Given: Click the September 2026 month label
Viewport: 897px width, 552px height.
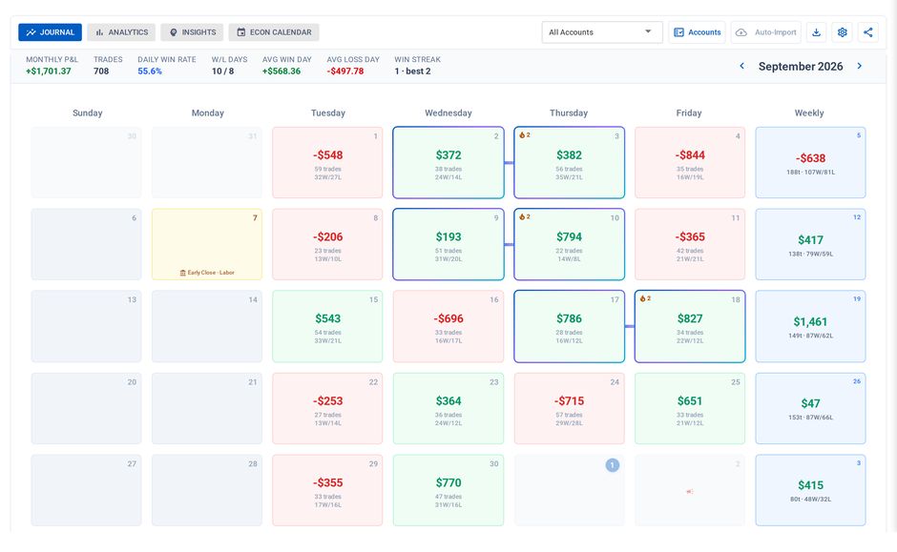Looking at the screenshot, I should pyautogui.click(x=801, y=67).
